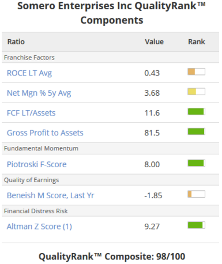Screen dimensions: 222x264
Task: Select the 0.43 value for ROCE
Action: pyautogui.click(x=152, y=73)
